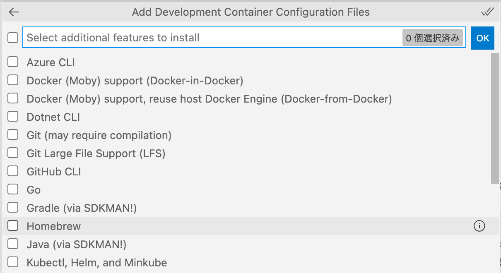
Task: Click the double-checkmark accept-all icon
Action: click(487, 12)
